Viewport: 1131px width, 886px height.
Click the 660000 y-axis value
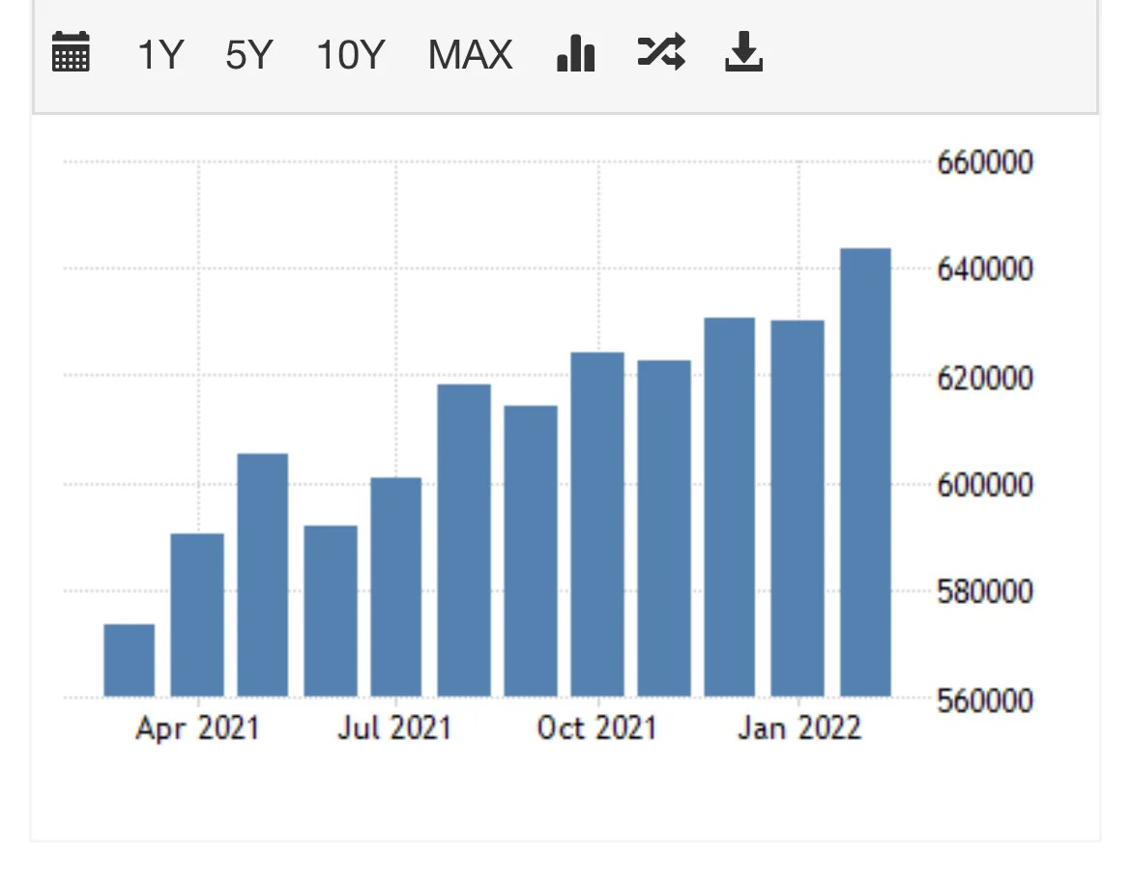[985, 162]
